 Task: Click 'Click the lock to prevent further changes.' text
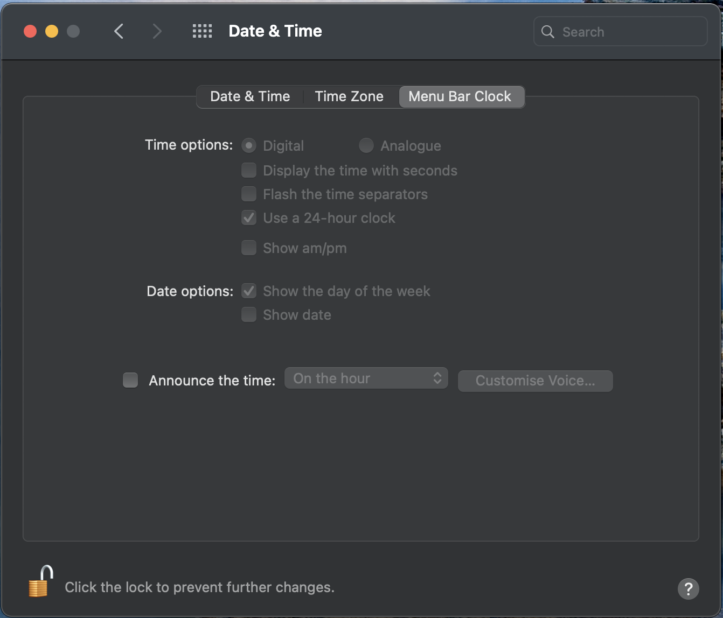200,587
